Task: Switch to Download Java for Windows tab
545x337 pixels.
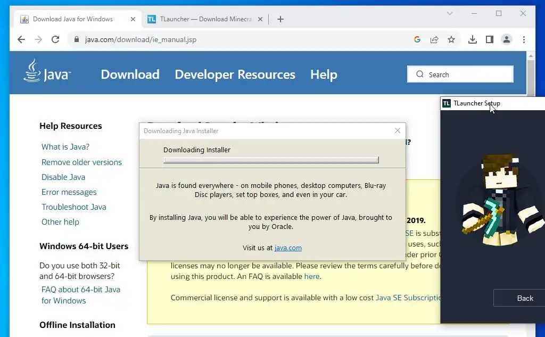Action: click(78, 19)
